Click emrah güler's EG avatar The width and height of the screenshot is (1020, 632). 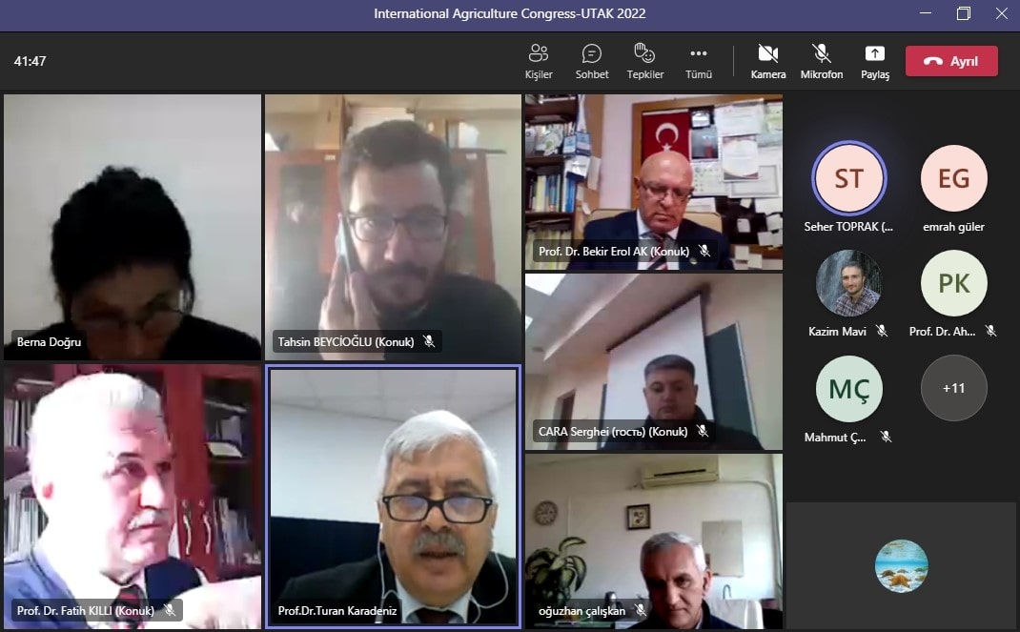[953, 178]
